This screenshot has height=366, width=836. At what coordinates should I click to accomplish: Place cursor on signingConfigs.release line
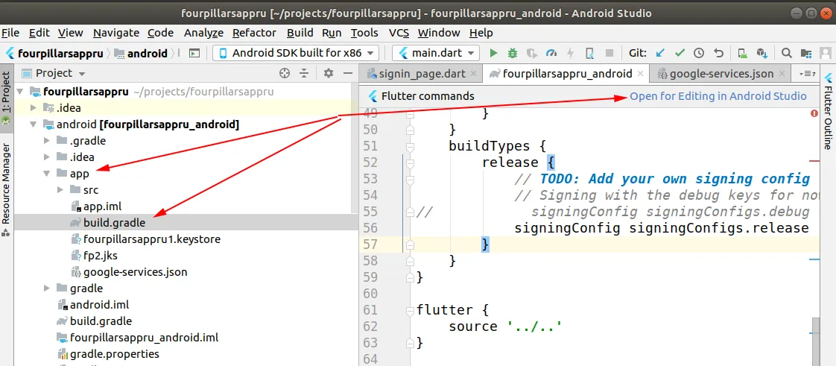661,228
